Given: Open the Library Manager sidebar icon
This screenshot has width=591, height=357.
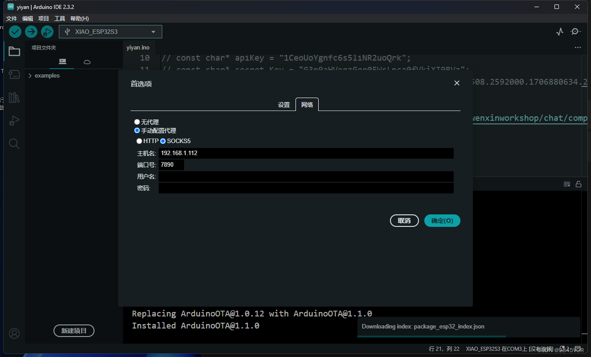Looking at the screenshot, I should click(14, 98).
